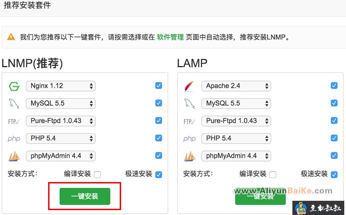Uncheck MySQL 5.5 checkbox in LAMP
This screenshot has width=346, height=215.
334,103
